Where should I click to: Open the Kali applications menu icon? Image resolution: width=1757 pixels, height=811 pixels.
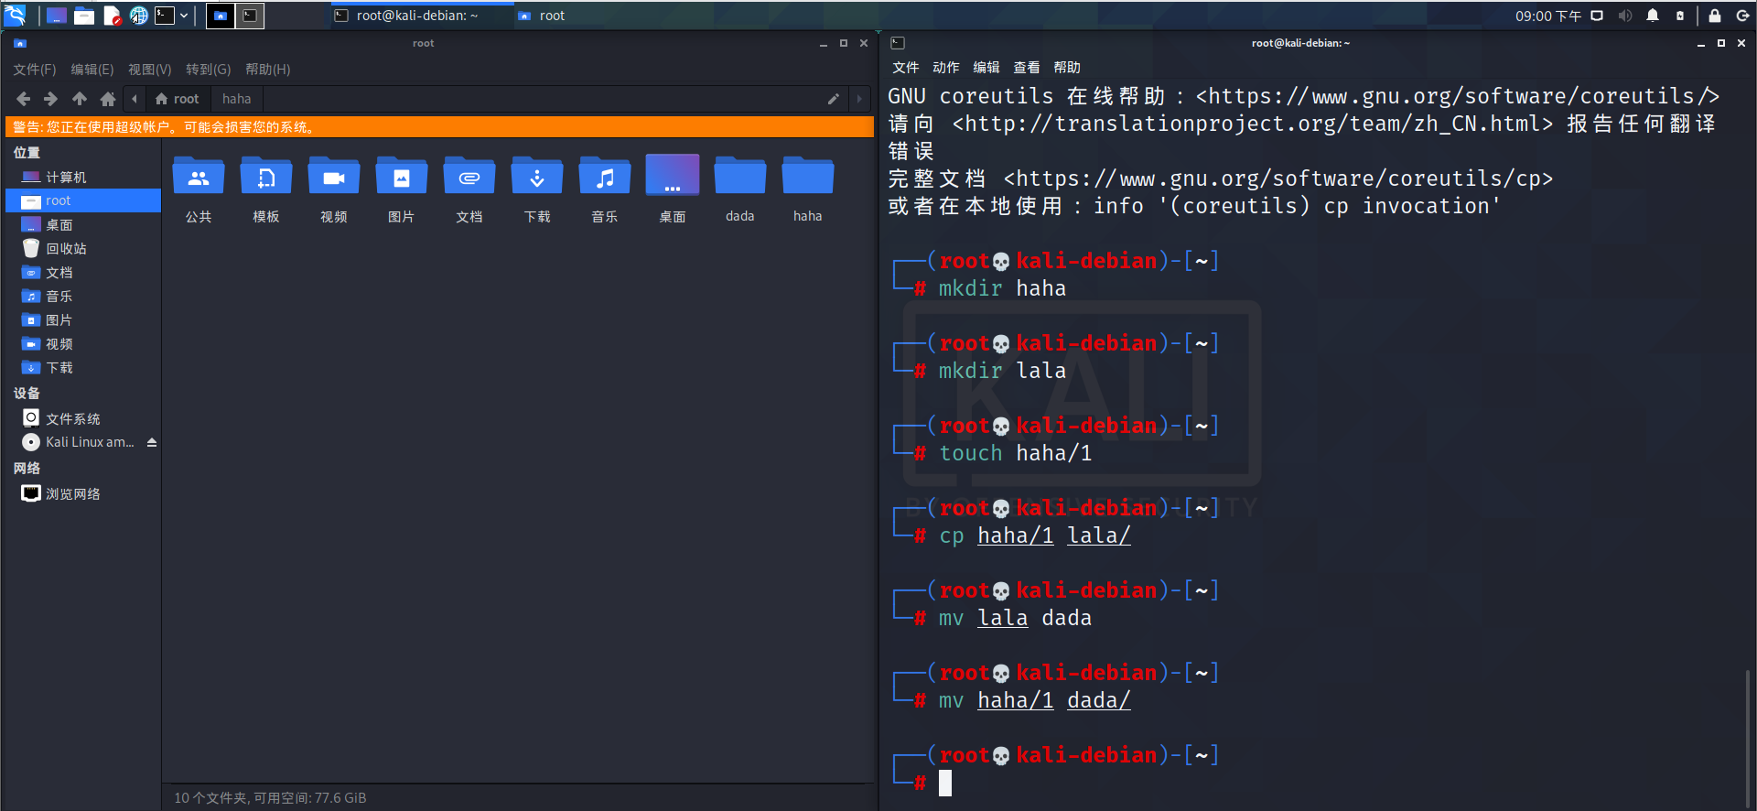tap(16, 15)
